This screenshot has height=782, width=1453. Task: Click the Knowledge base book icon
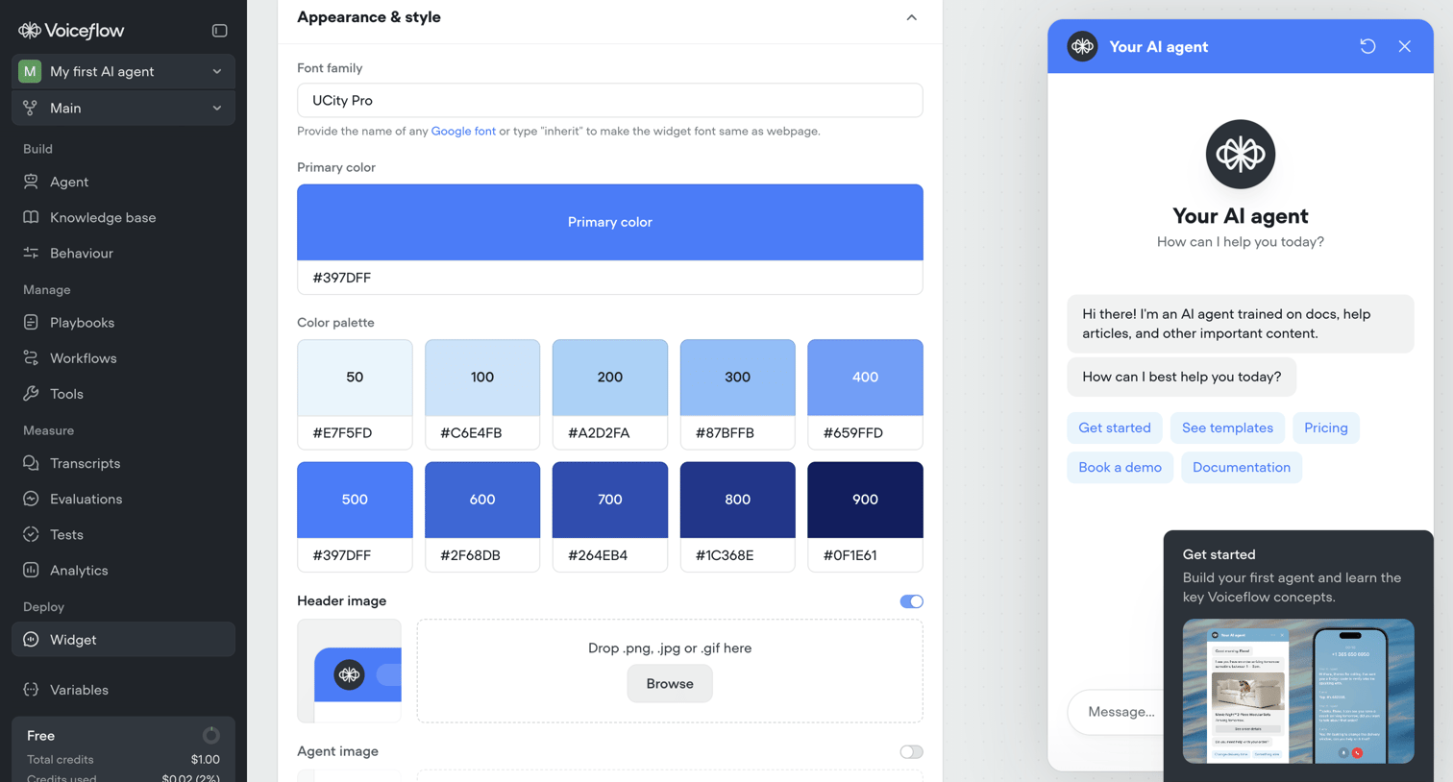tap(31, 217)
